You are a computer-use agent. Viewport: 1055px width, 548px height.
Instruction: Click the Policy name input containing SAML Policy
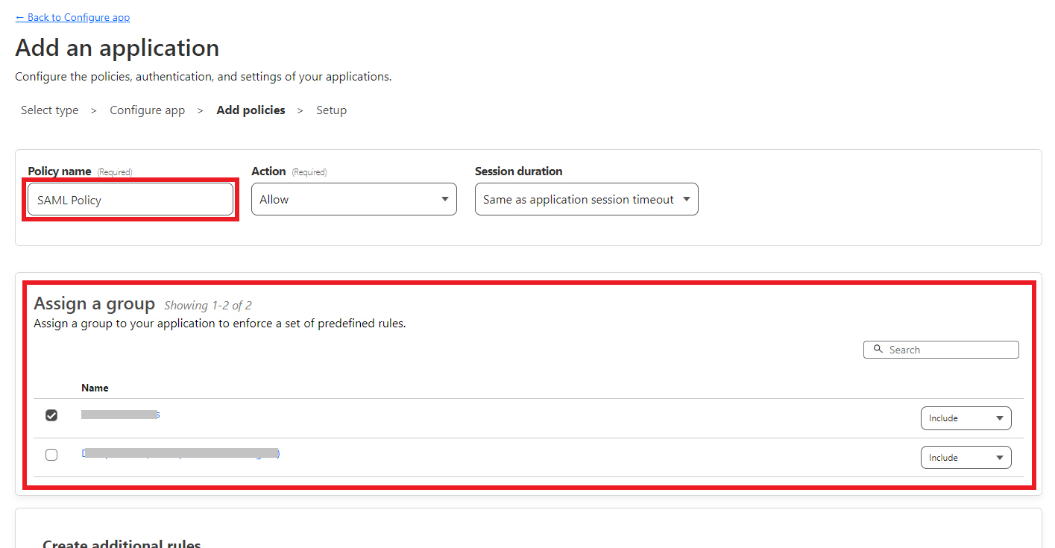[x=130, y=199]
